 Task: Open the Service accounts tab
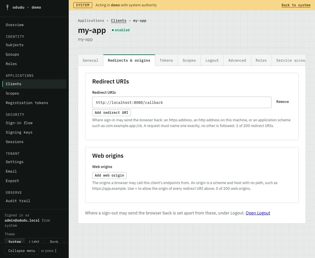coord(289,60)
